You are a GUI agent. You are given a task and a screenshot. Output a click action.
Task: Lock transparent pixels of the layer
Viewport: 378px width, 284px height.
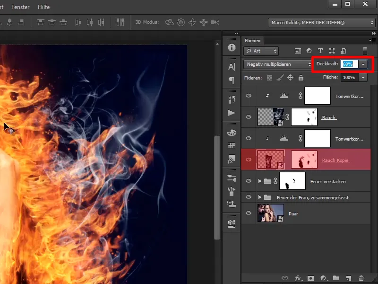(x=269, y=78)
